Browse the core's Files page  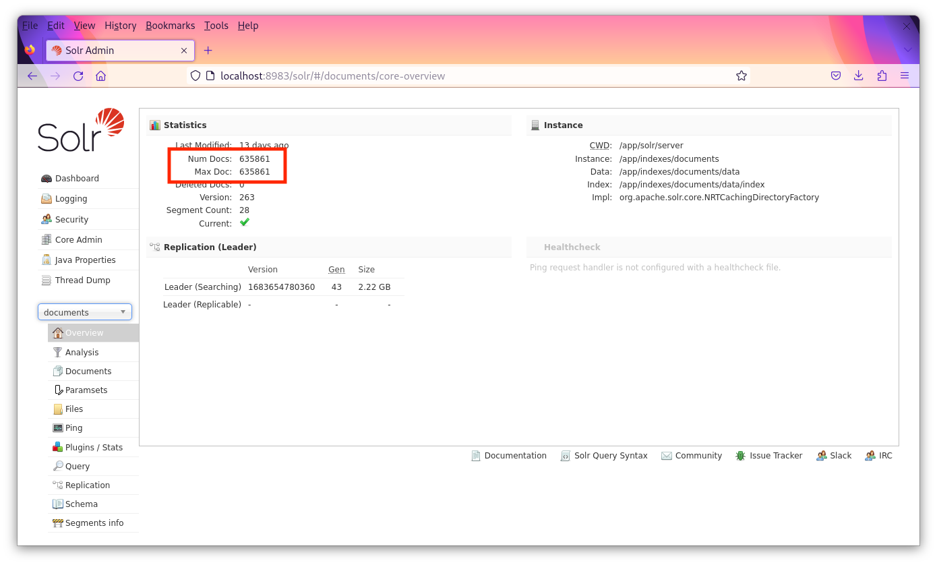point(93,409)
